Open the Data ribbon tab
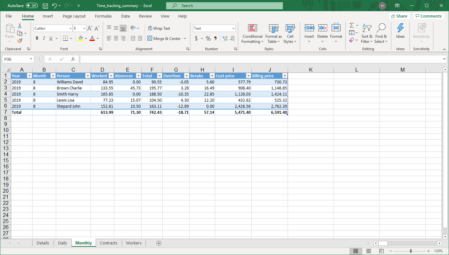This screenshot has width=449, height=255. pyautogui.click(x=125, y=16)
